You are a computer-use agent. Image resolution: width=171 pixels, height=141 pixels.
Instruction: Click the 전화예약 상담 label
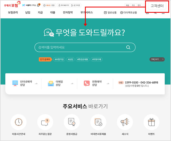(x=97, y=83)
